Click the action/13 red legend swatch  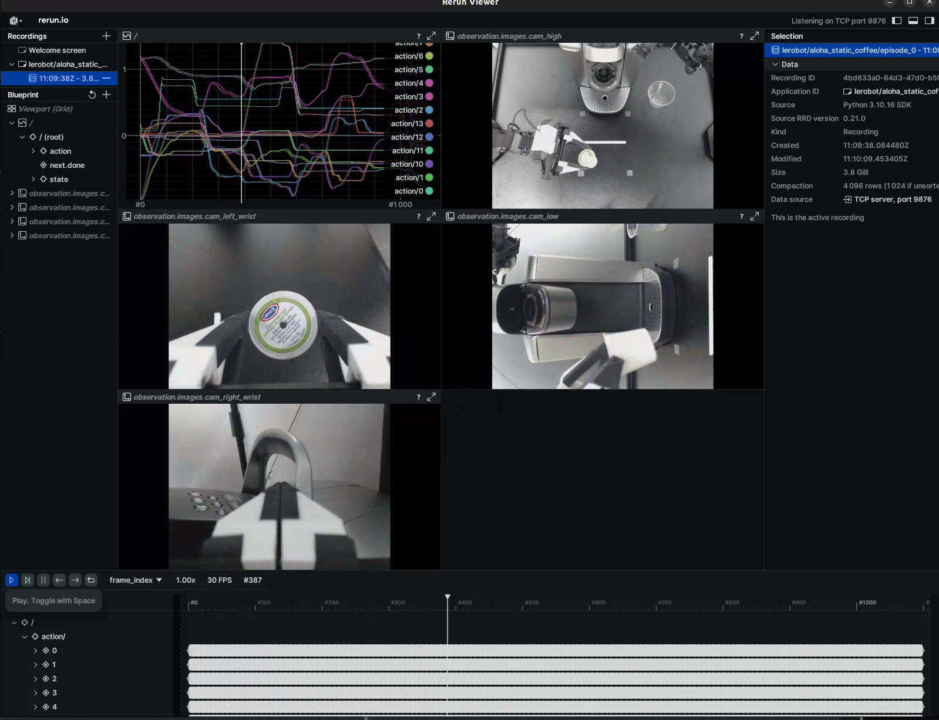point(429,123)
